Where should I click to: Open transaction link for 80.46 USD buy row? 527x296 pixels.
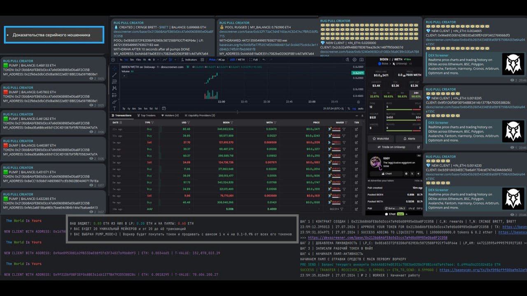356,129
